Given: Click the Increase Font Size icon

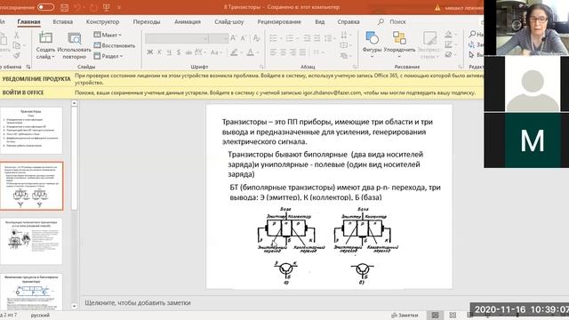Looking at the screenshot, I should click(x=234, y=38).
